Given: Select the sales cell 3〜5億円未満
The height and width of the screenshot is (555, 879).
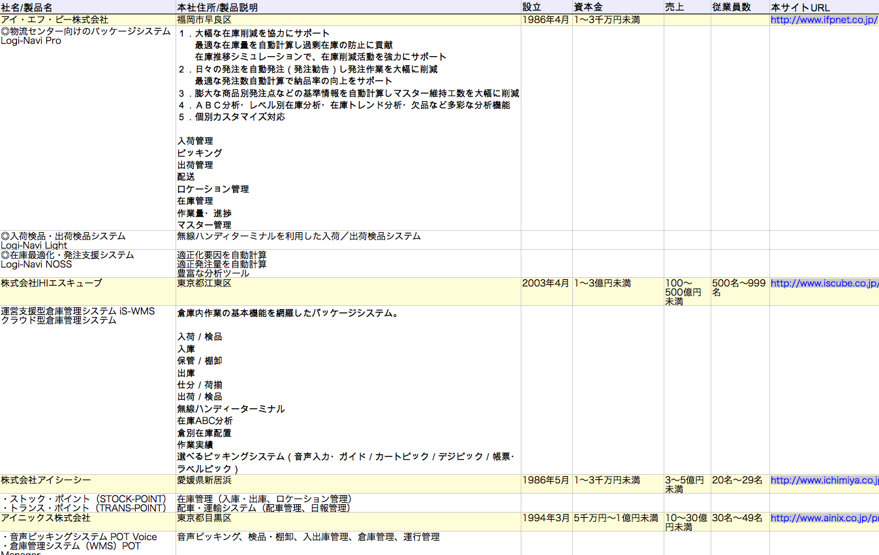Looking at the screenshot, I should point(687,484).
